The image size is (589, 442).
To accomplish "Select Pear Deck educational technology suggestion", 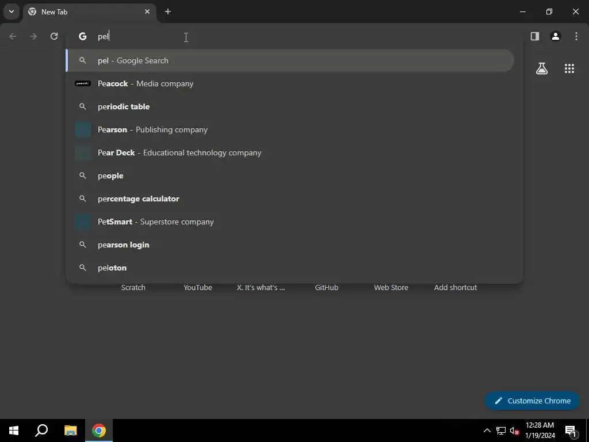I will click(x=290, y=153).
